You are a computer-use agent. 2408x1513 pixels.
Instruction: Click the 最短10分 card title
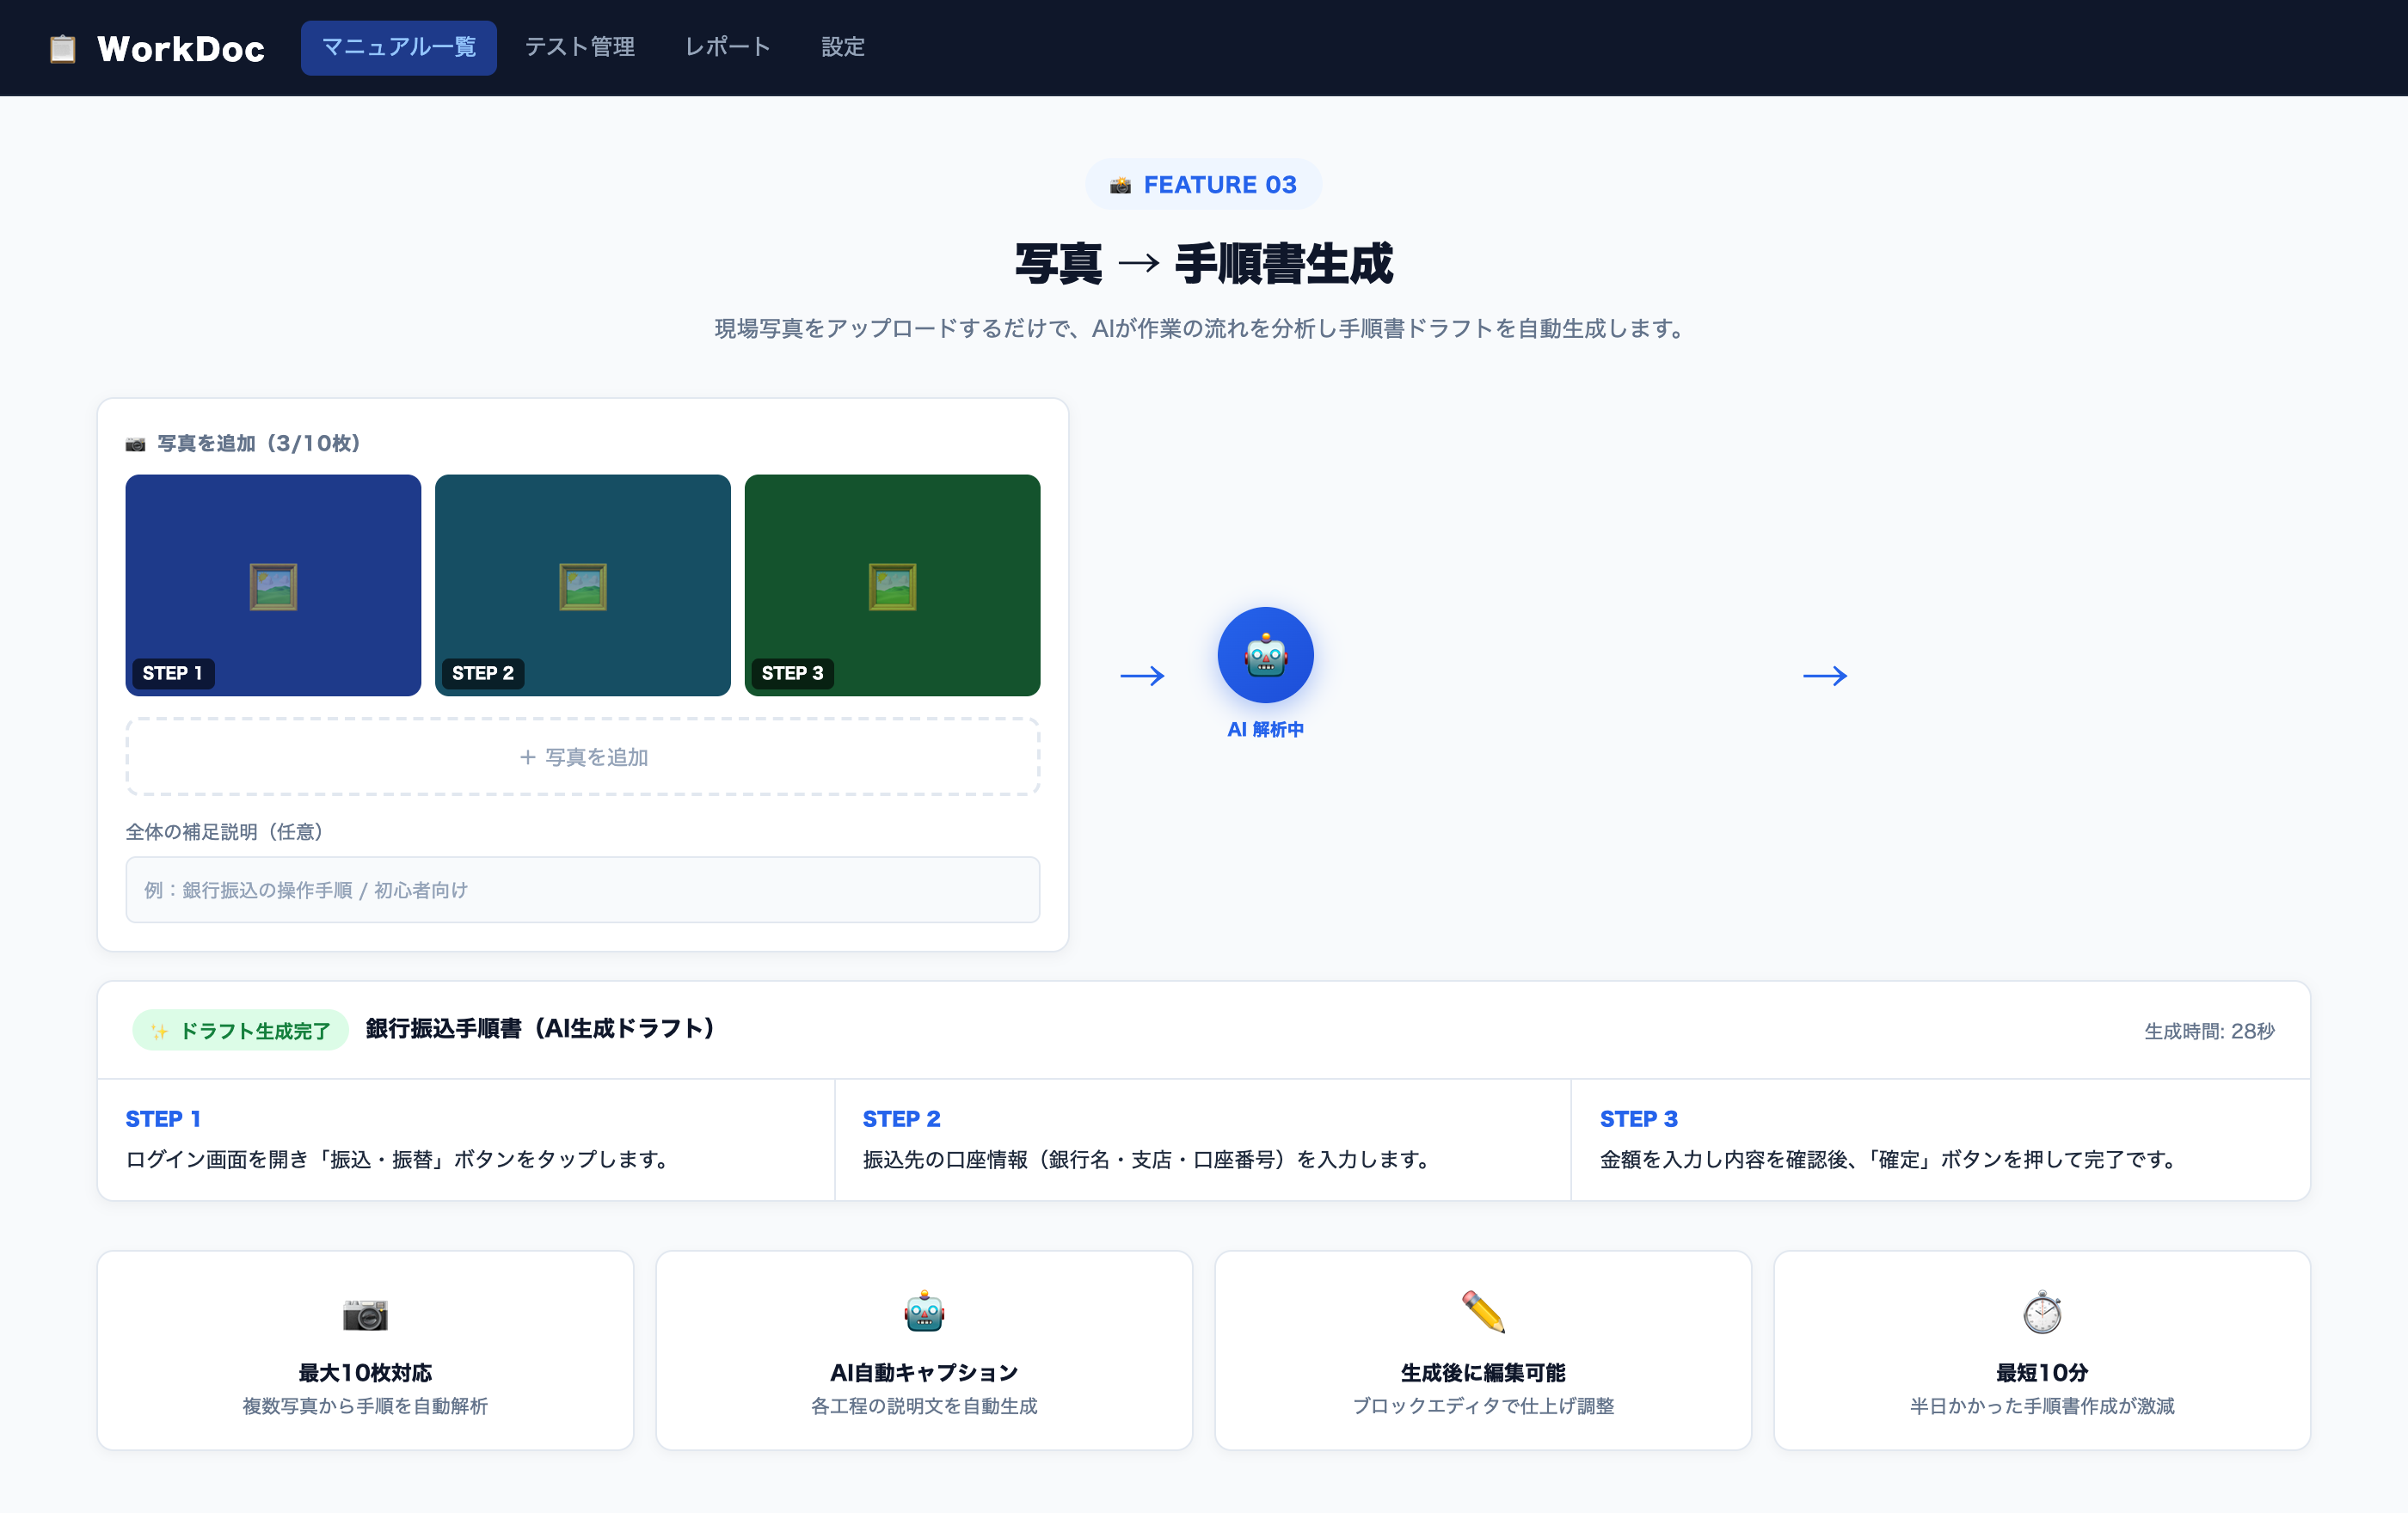point(2042,1372)
